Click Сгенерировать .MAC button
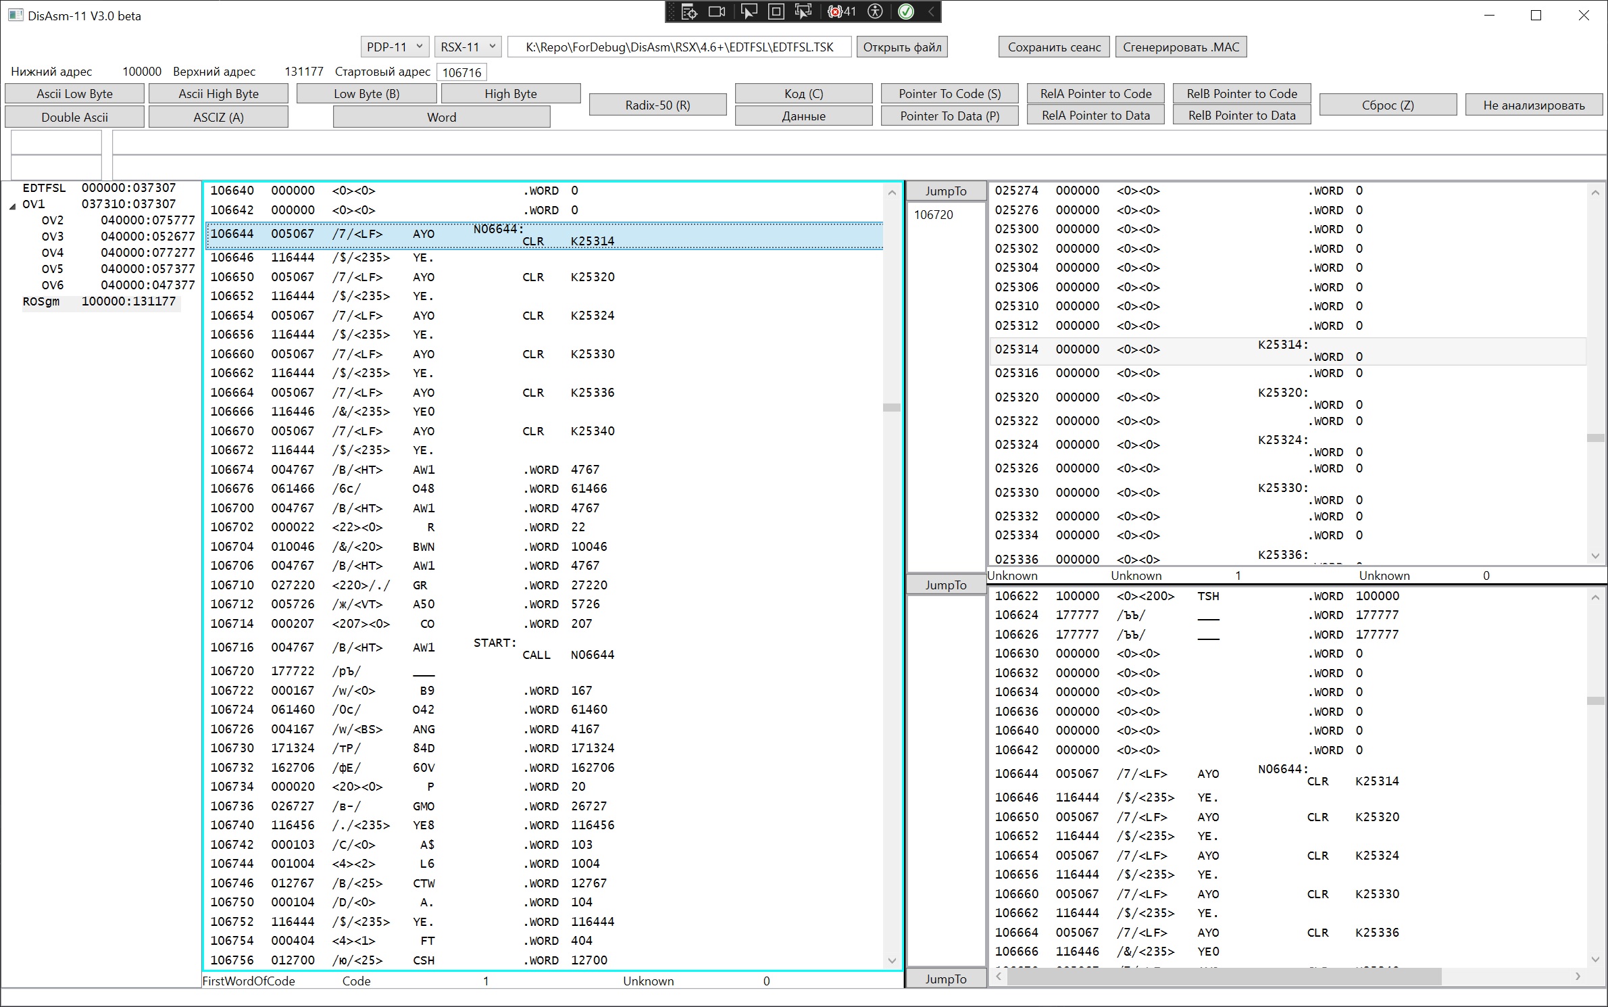 pyautogui.click(x=1180, y=47)
